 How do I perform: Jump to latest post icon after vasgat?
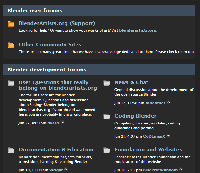[x=66, y=169]
